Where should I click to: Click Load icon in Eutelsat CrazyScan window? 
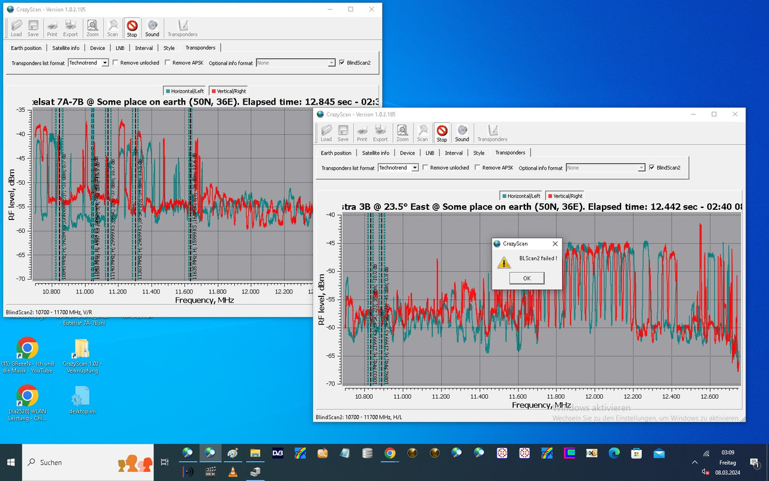click(x=16, y=28)
